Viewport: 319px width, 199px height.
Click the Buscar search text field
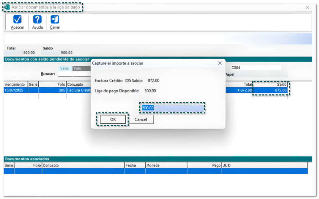tap(64, 74)
